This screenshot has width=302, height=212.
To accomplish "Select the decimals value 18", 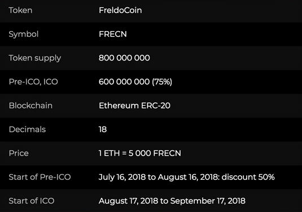I will (103, 129).
